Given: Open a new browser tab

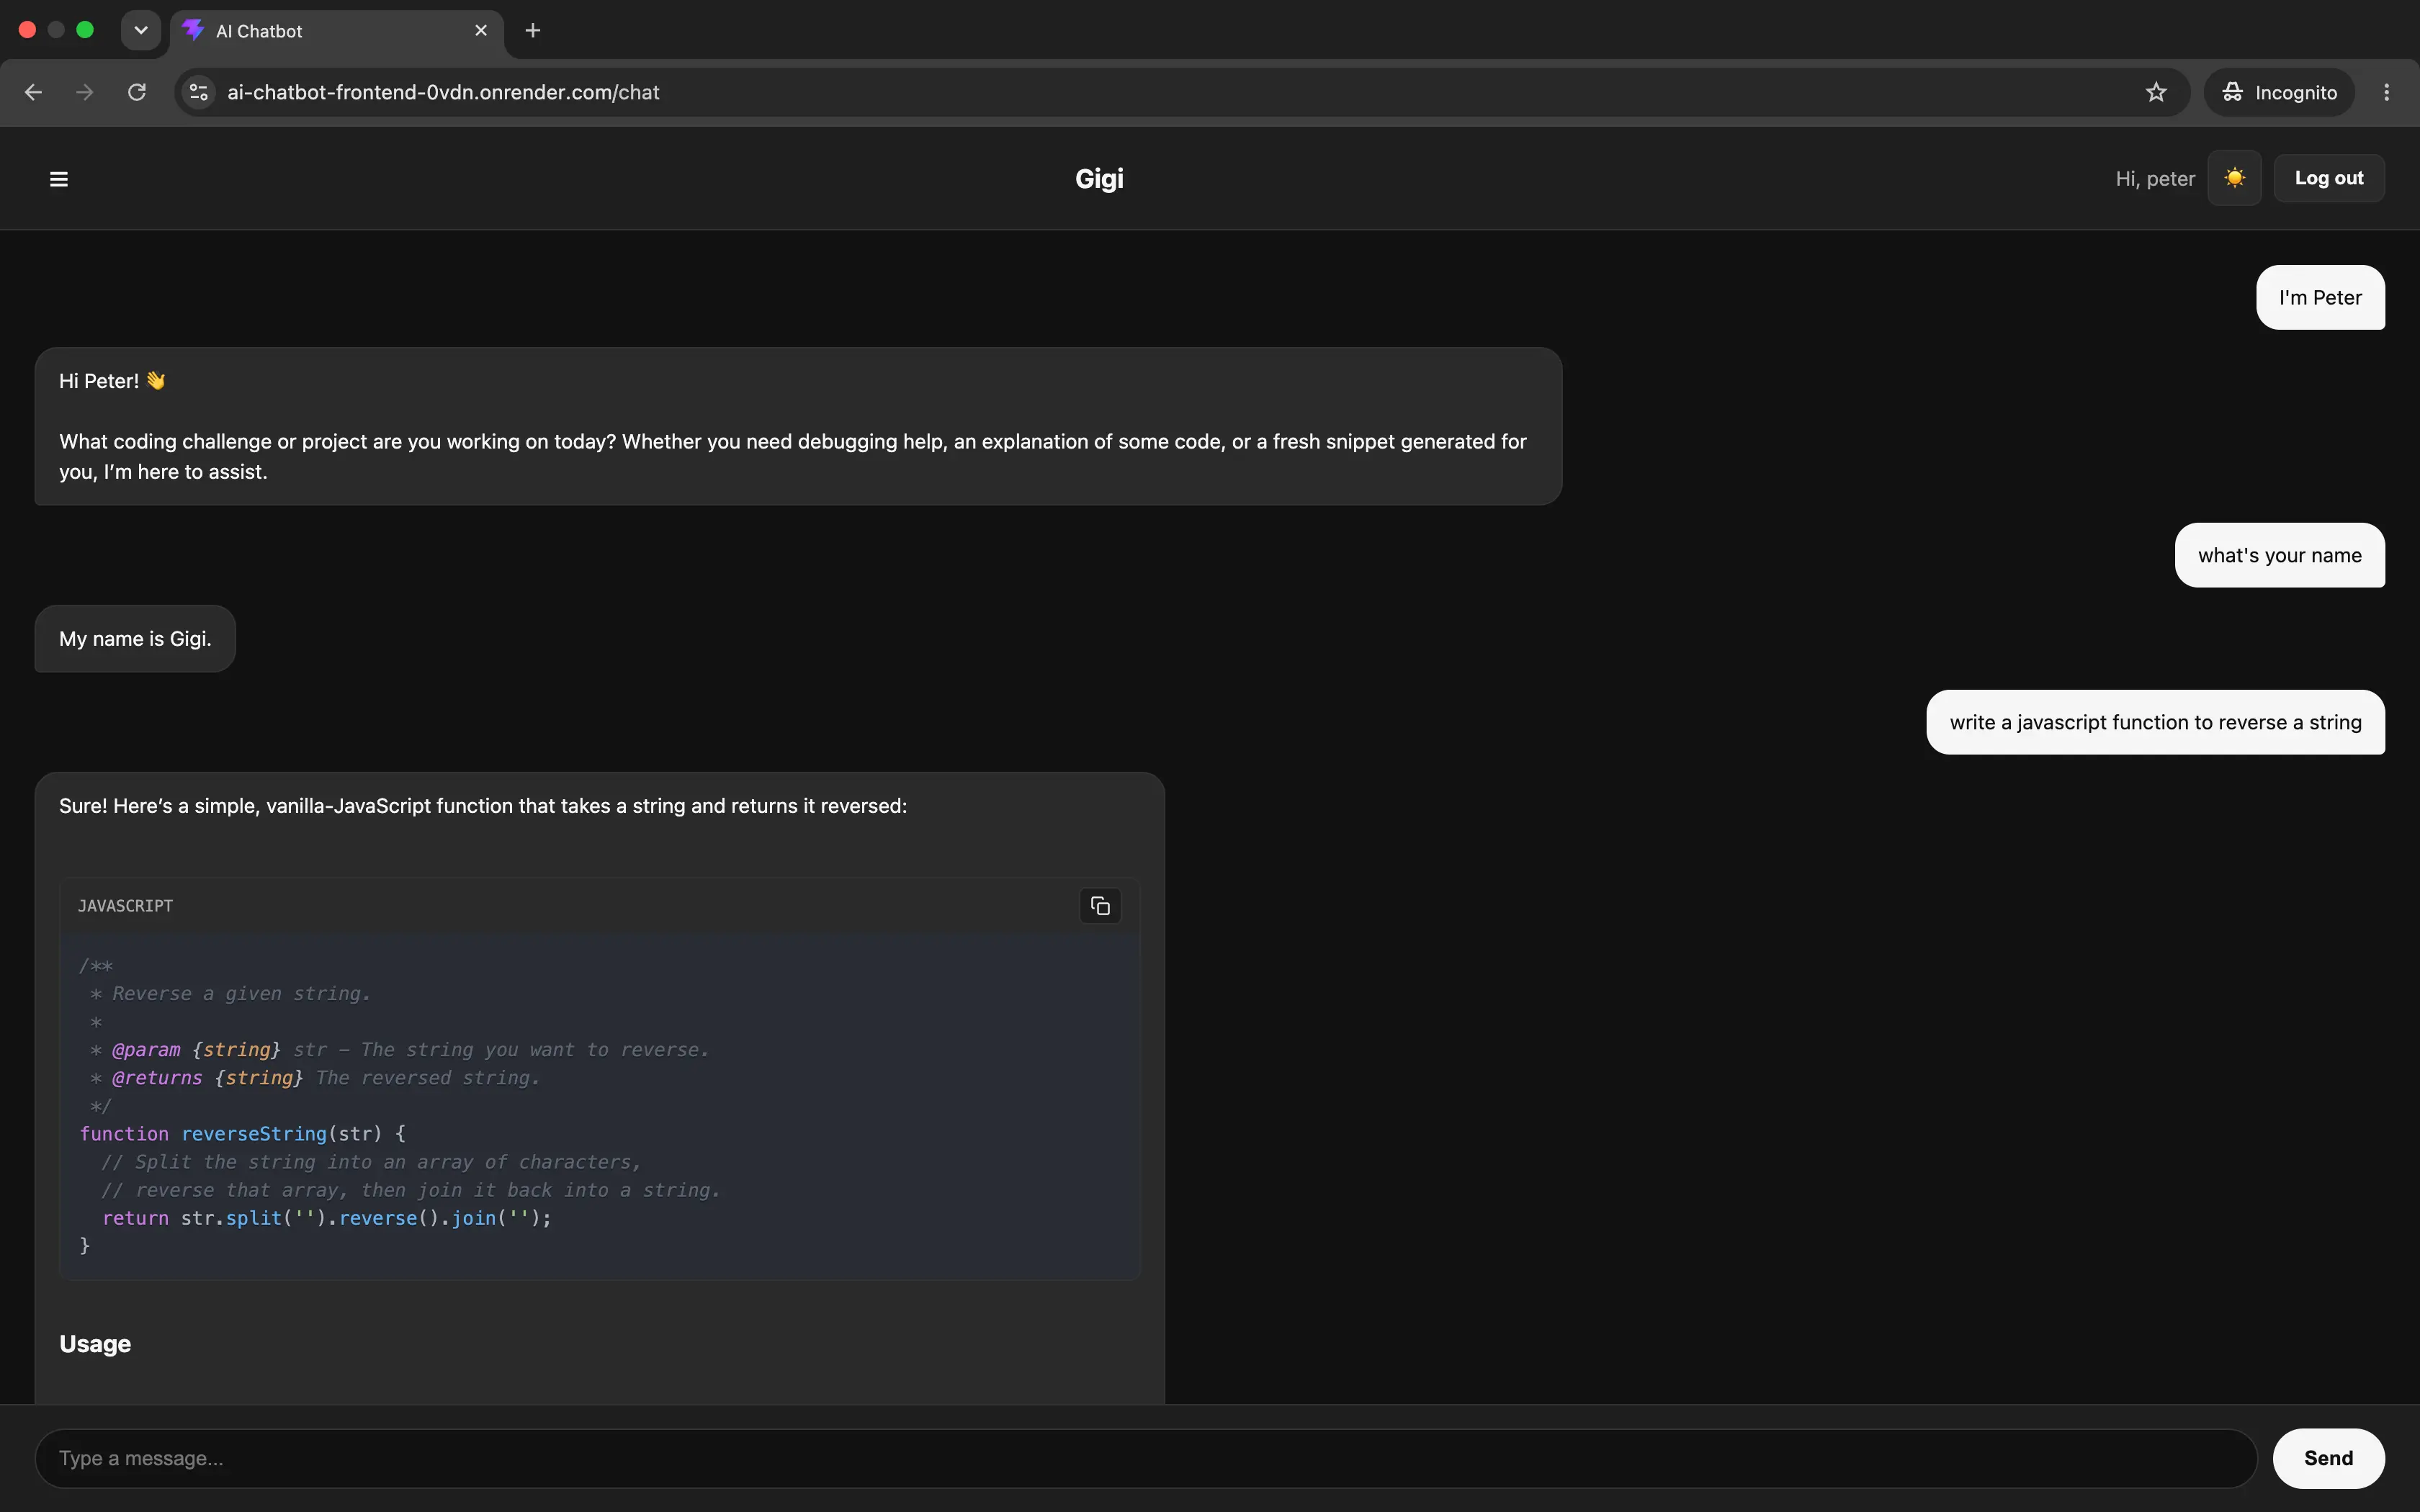Looking at the screenshot, I should [533, 31].
